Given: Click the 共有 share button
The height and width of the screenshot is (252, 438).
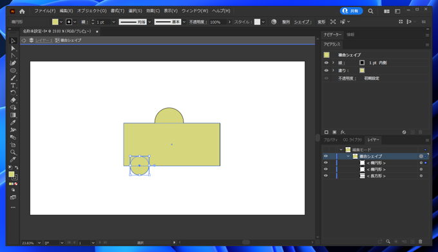Looking at the screenshot, I should (x=352, y=11).
